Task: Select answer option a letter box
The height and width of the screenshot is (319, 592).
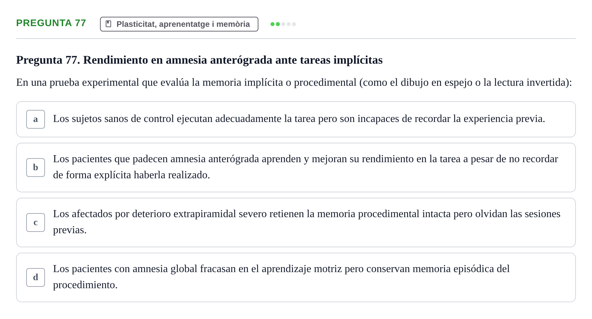Action: 36,119
